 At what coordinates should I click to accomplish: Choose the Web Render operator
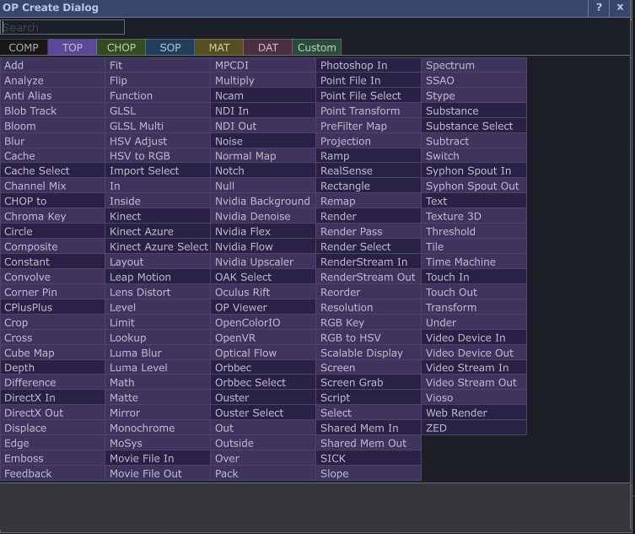click(473, 413)
